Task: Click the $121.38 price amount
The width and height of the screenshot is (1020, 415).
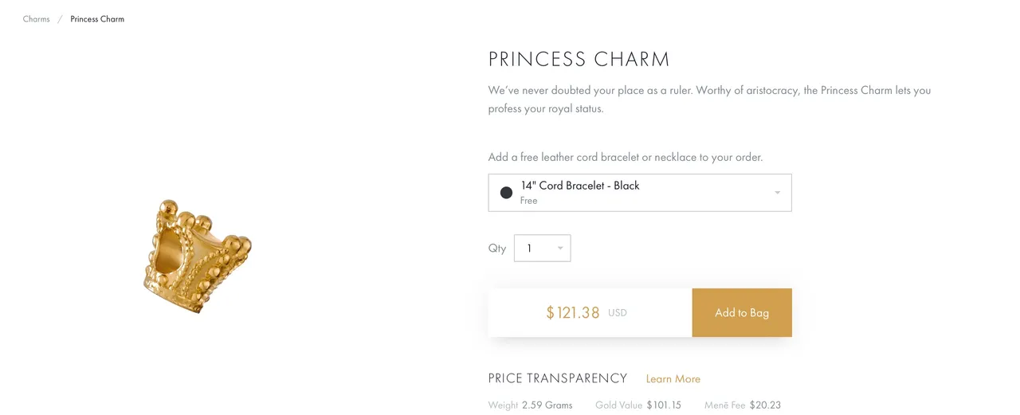Action: (x=573, y=313)
